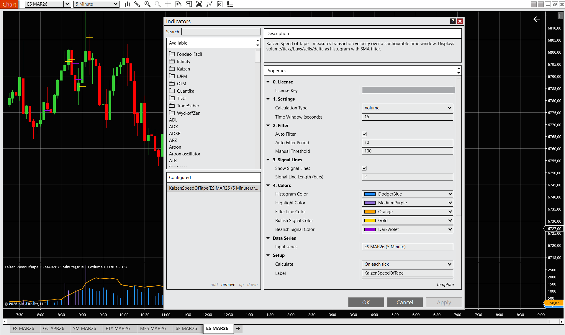Image resolution: width=565 pixels, height=335 pixels.
Task: Click the help question mark icon
Action: pyautogui.click(x=453, y=21)
